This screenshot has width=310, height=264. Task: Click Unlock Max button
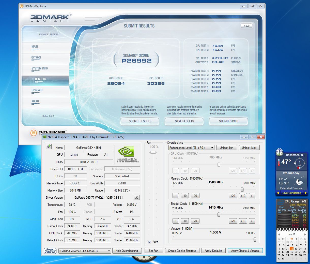pos(249,148)
